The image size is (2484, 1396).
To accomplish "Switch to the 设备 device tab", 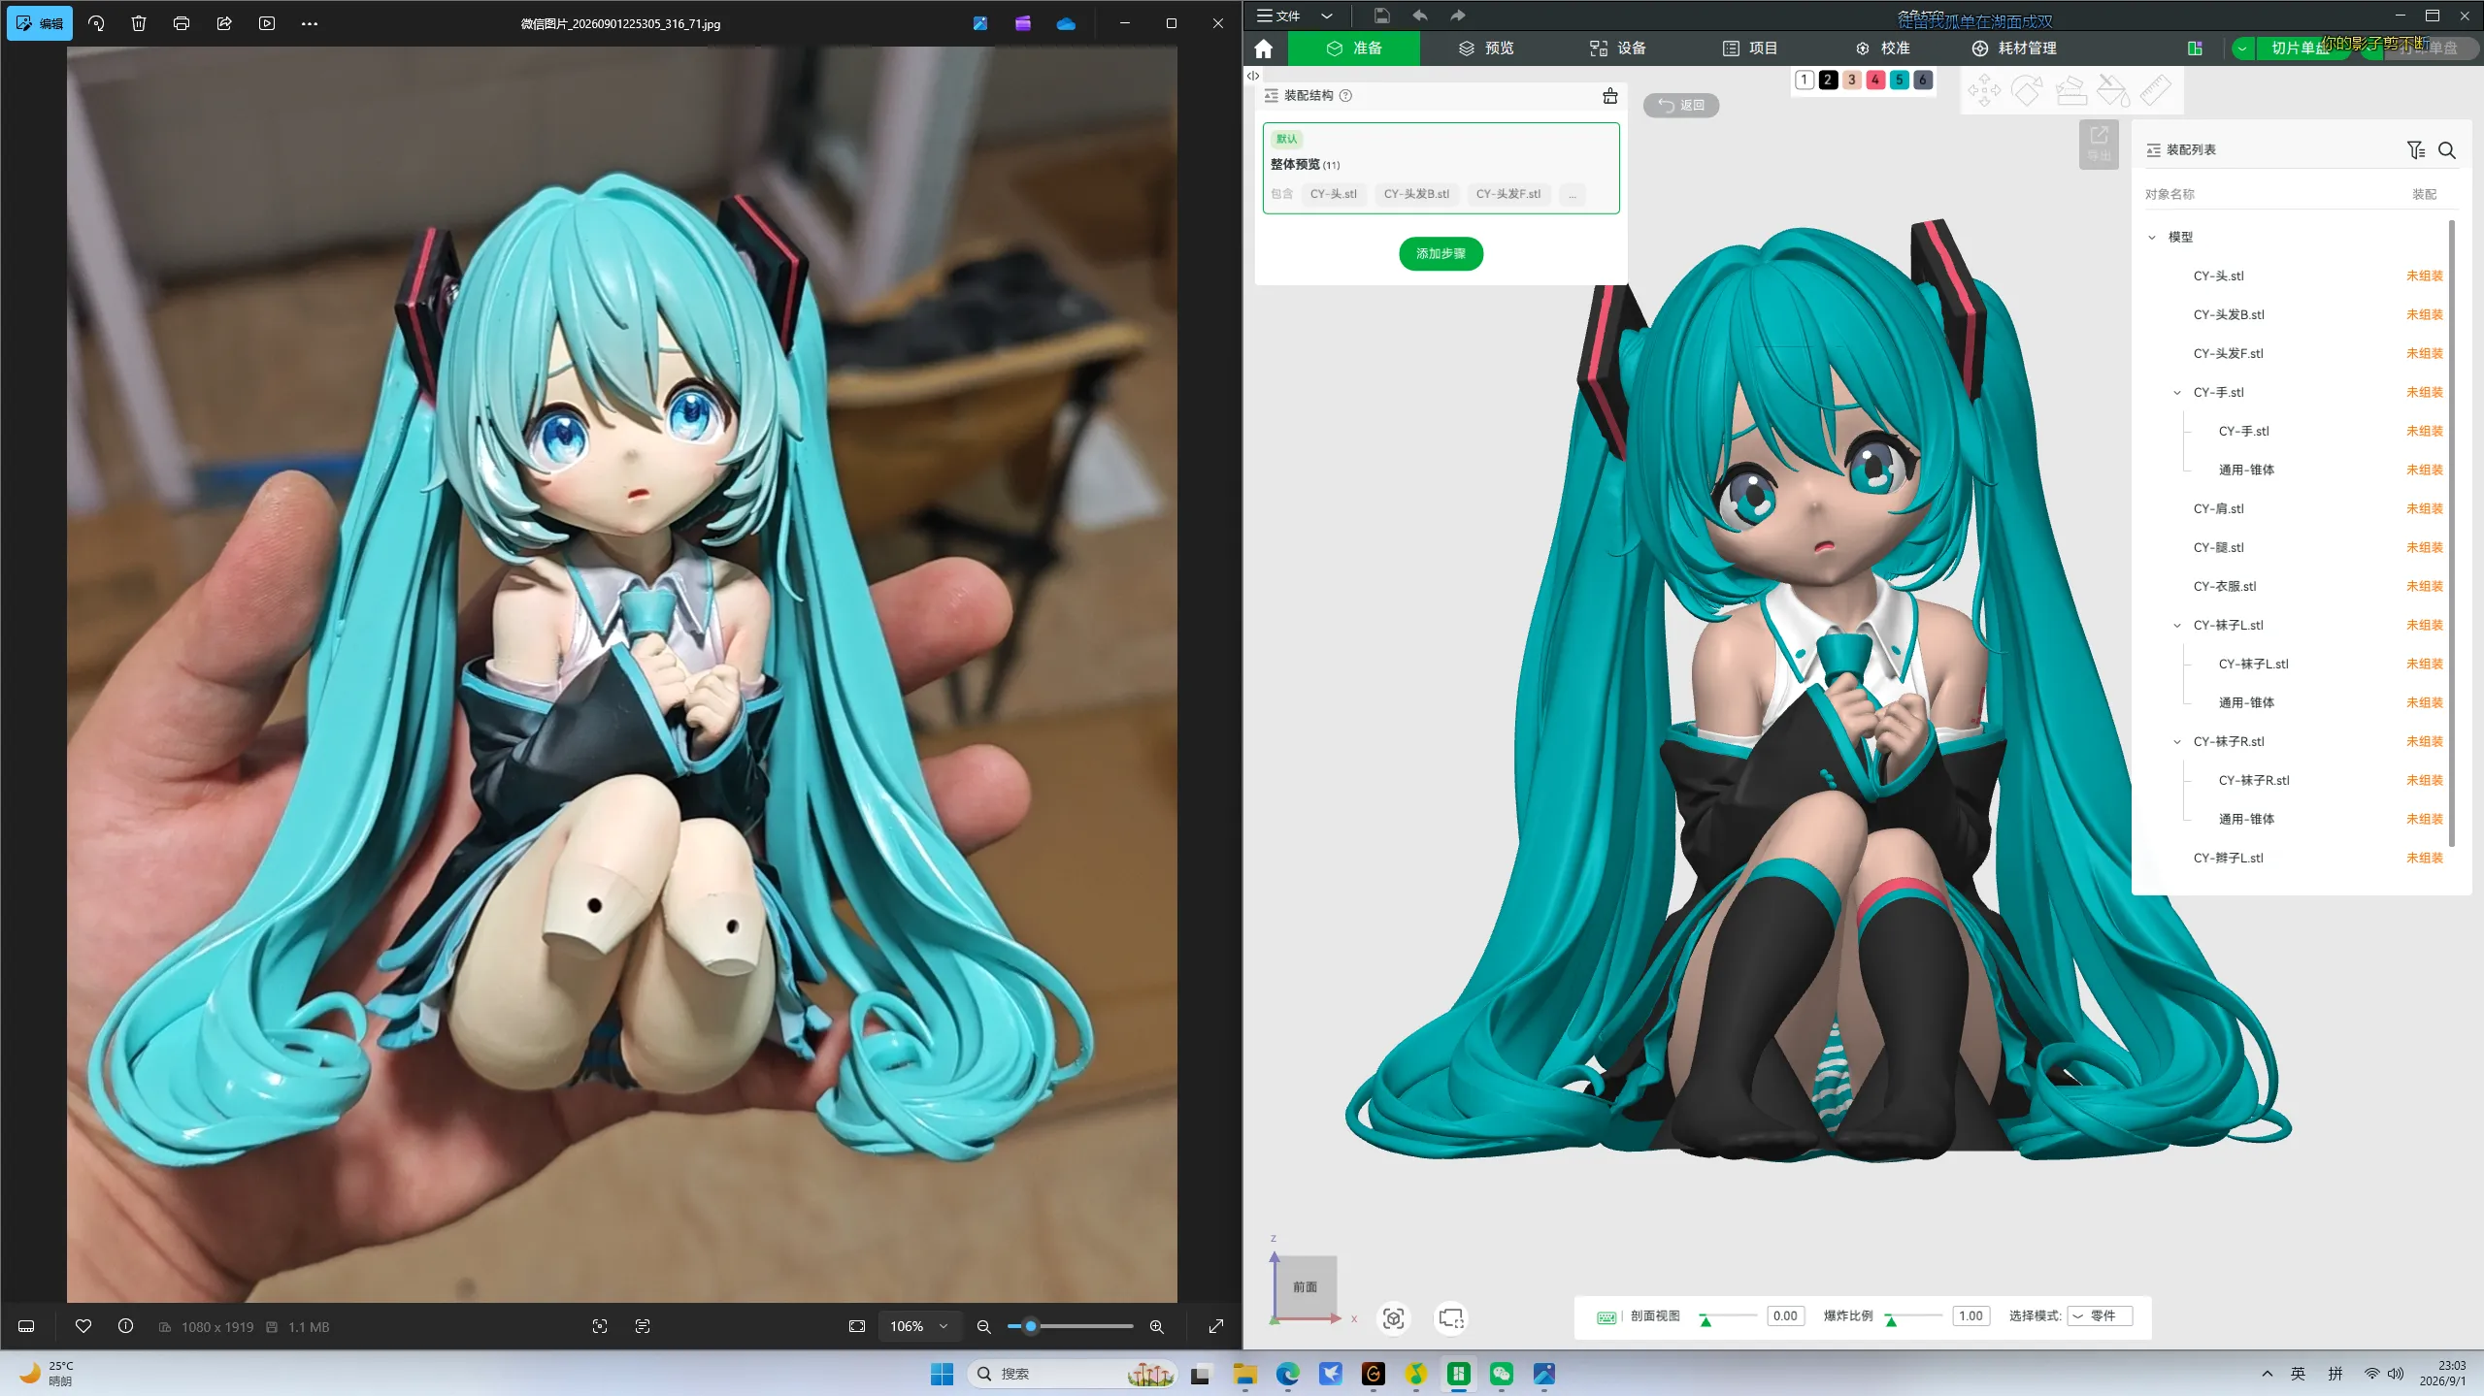I will [x=1618, y=49].
